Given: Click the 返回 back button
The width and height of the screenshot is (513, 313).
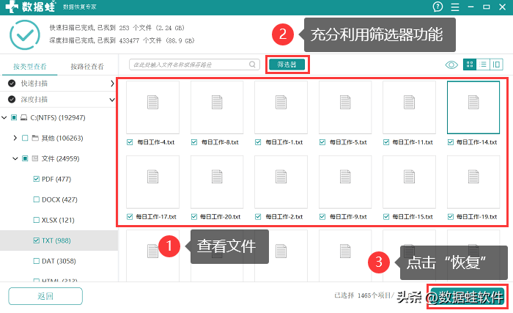Looking at the screenshot, I should 45,296.
